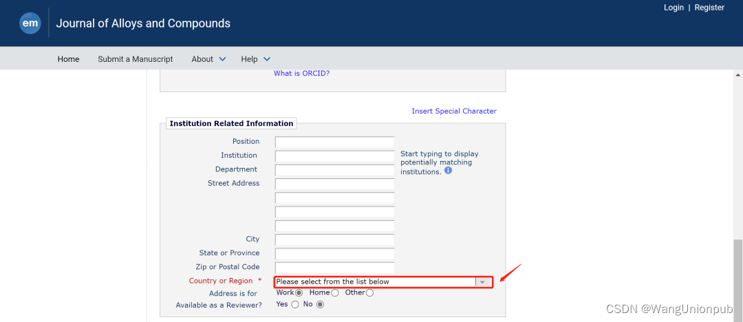Click the Institution input field
743x322 pixels.
click(334, 156)
